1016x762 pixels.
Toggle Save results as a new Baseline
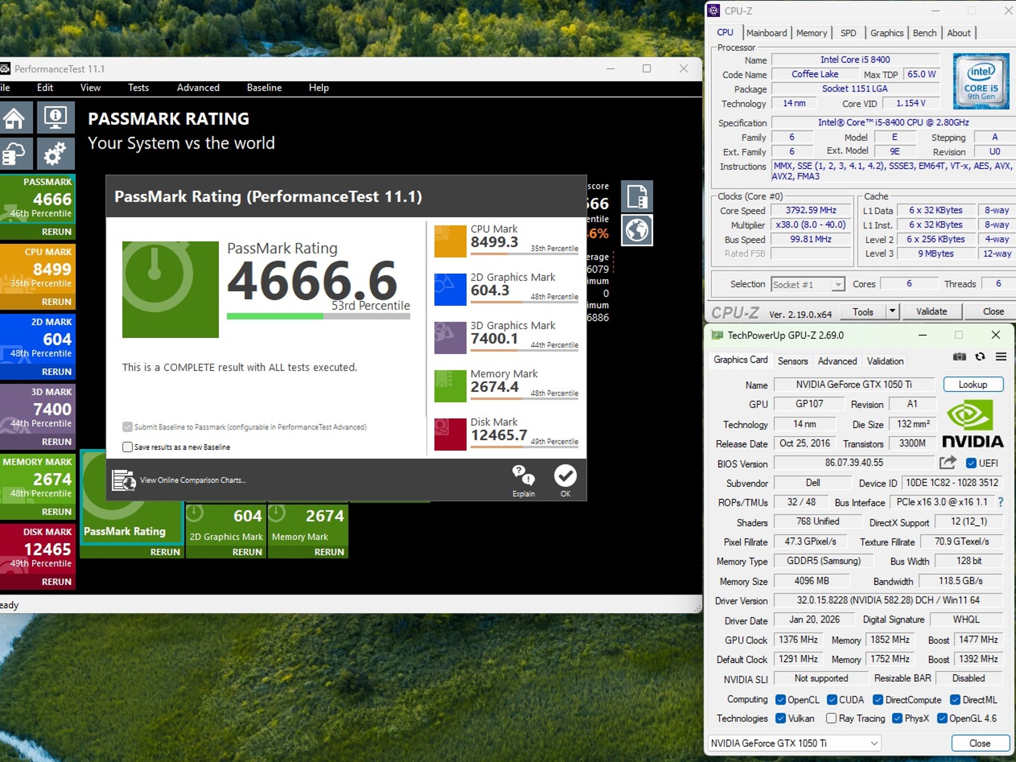tap(127, 447)
